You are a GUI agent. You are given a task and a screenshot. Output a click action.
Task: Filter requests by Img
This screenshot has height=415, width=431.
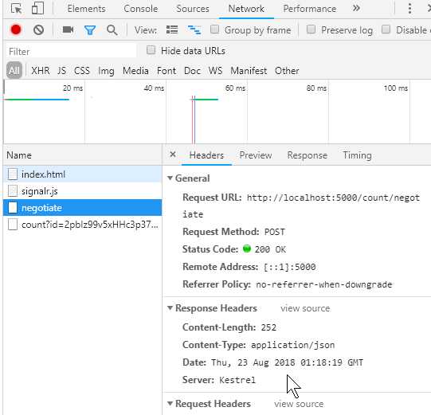point(106,71)
